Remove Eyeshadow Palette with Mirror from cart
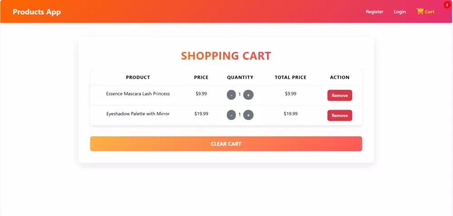Image resolution: width=453 pixels, height=216 pixels. (x=339, y=115)
